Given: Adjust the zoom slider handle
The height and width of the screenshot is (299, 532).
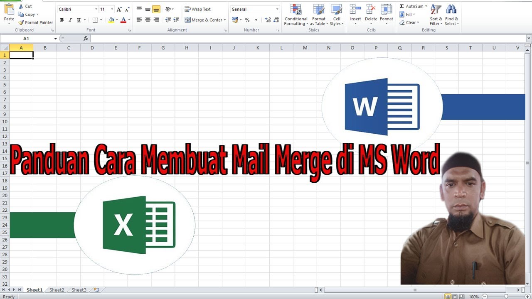Looking at the screenshot, I should (x=506, y=297).
